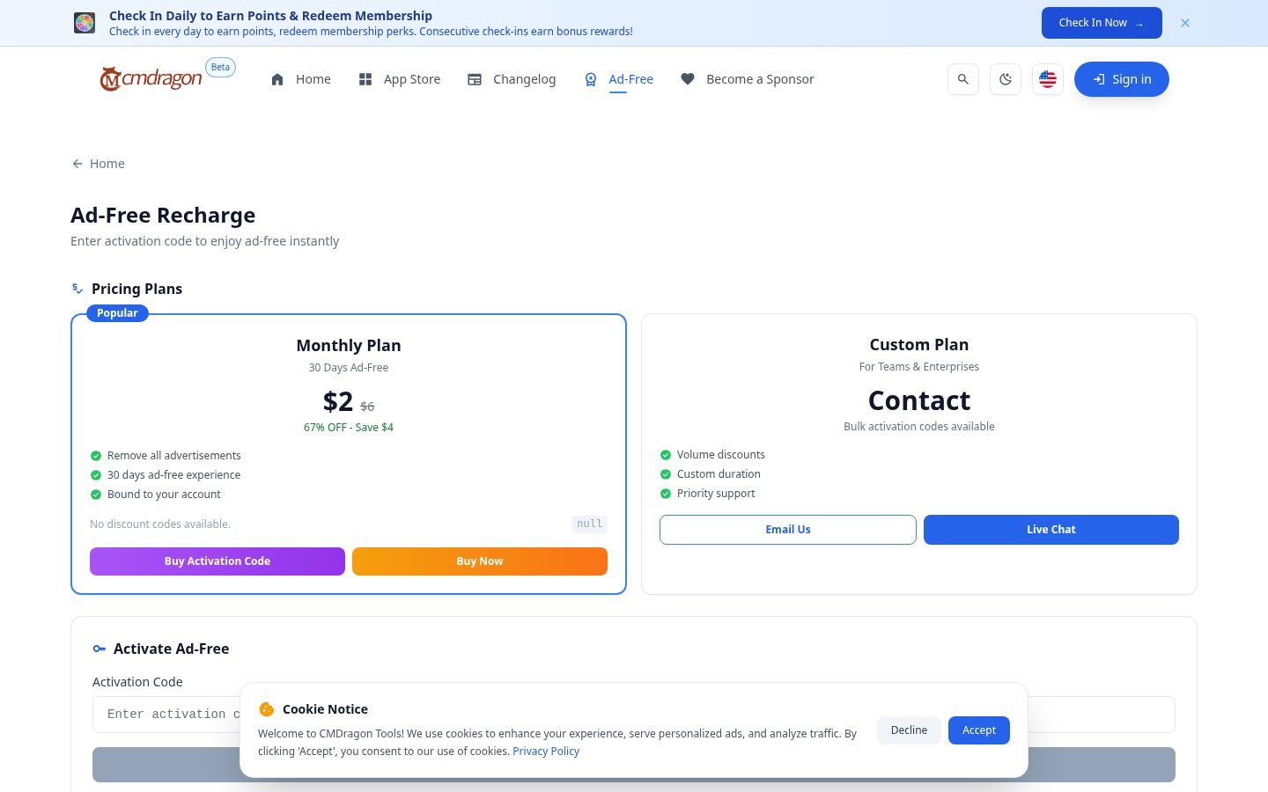Click the cookie icon in the notice
1268x792 pixels.
click(x=267, y=709)
